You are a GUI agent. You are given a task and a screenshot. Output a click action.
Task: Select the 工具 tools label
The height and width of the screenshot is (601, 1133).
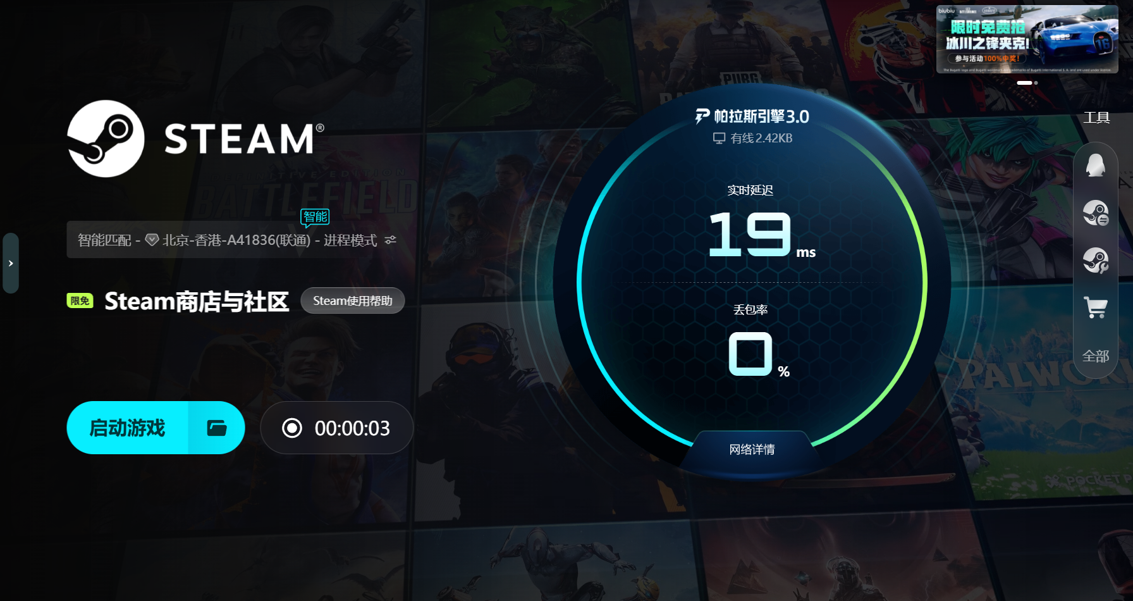[1096, 117]
